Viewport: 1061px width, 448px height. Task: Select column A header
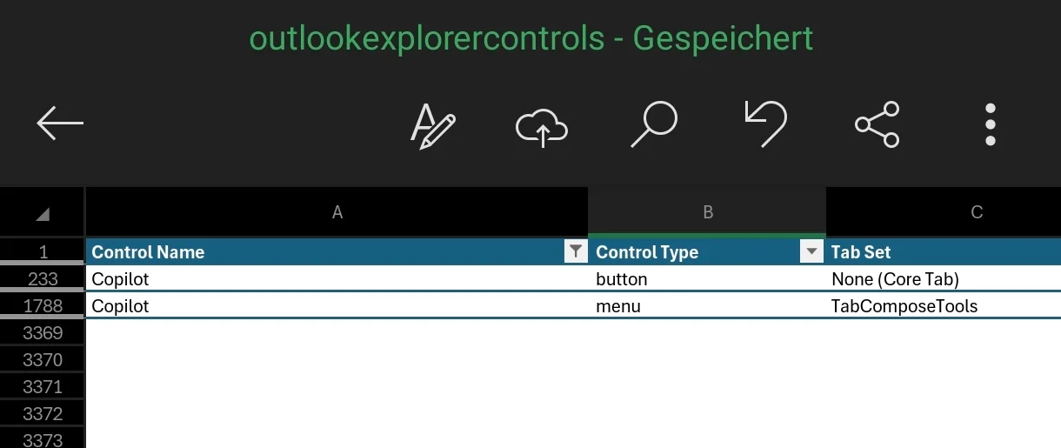[337, 212]
